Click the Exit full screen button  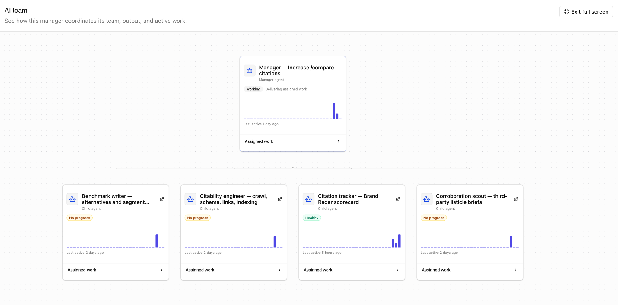[586, 12]
